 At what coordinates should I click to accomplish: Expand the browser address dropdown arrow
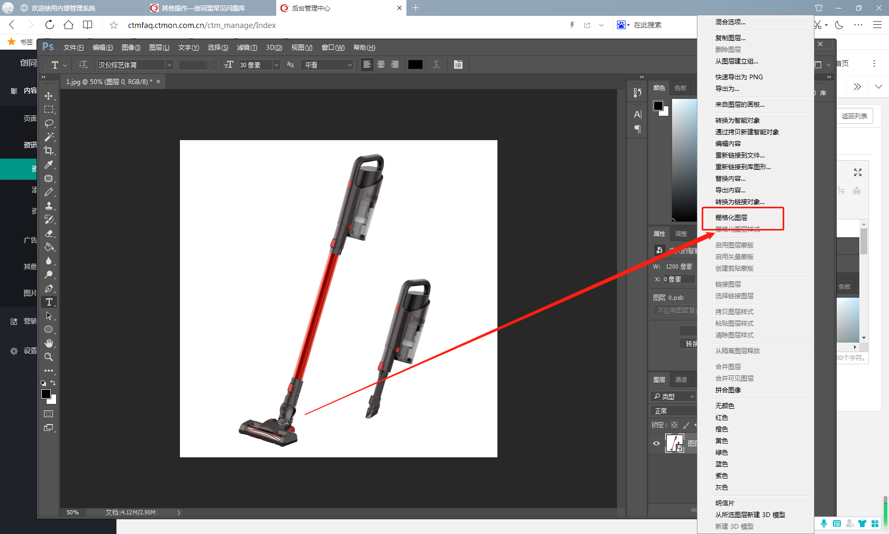click(x=601, y=25)
